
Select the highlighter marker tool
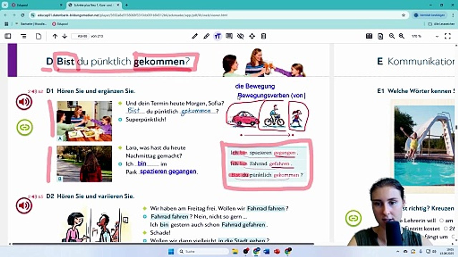(x=206, y=36)
